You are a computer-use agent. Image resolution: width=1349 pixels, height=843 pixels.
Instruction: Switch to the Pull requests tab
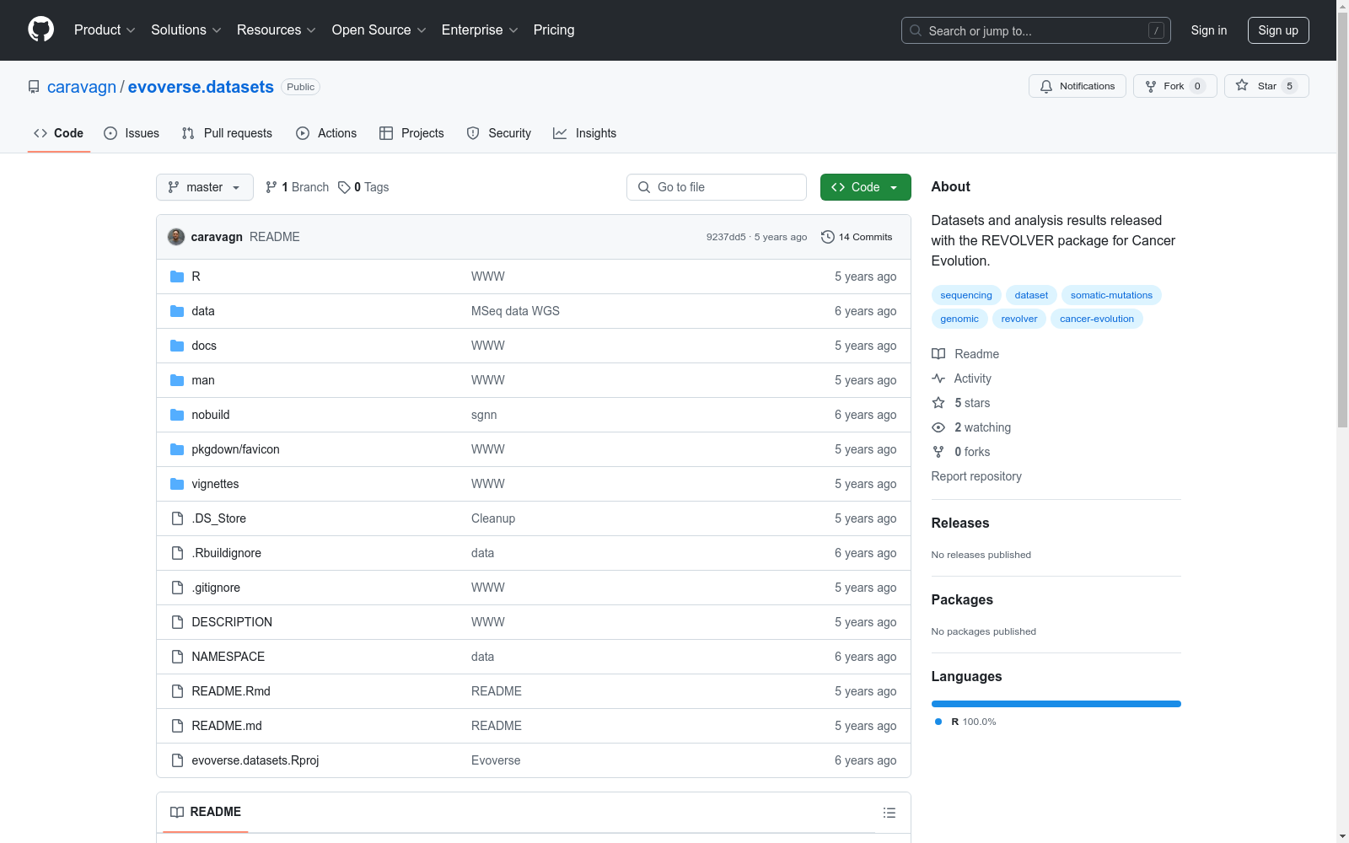227,133
